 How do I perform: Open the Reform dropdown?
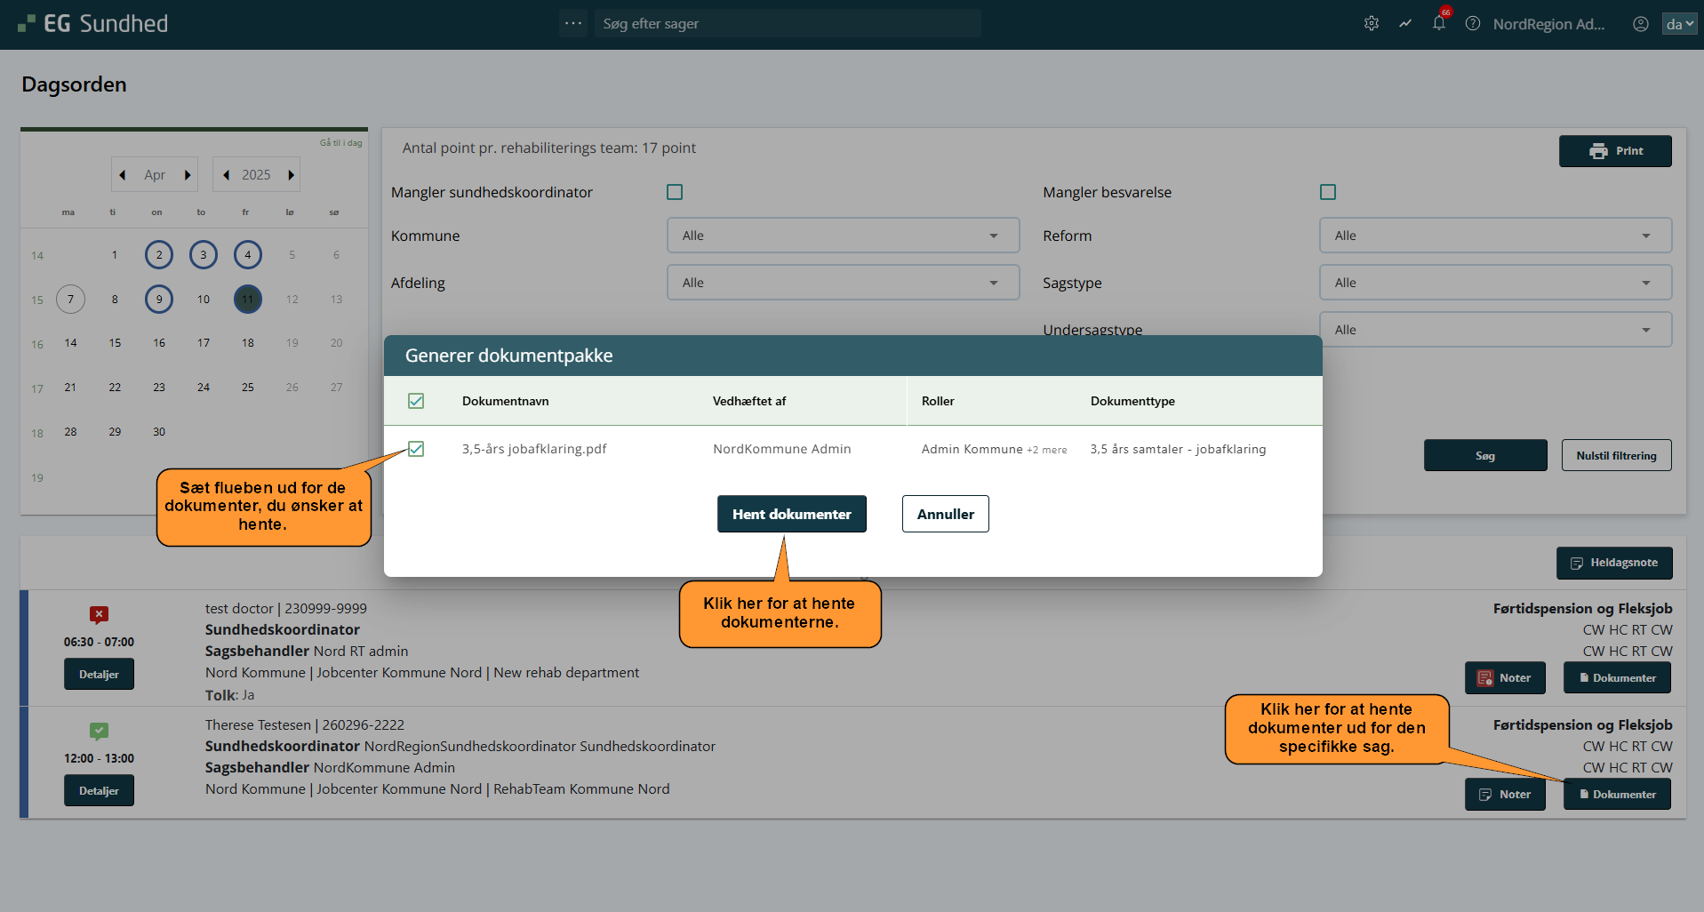click(1495, 236)
